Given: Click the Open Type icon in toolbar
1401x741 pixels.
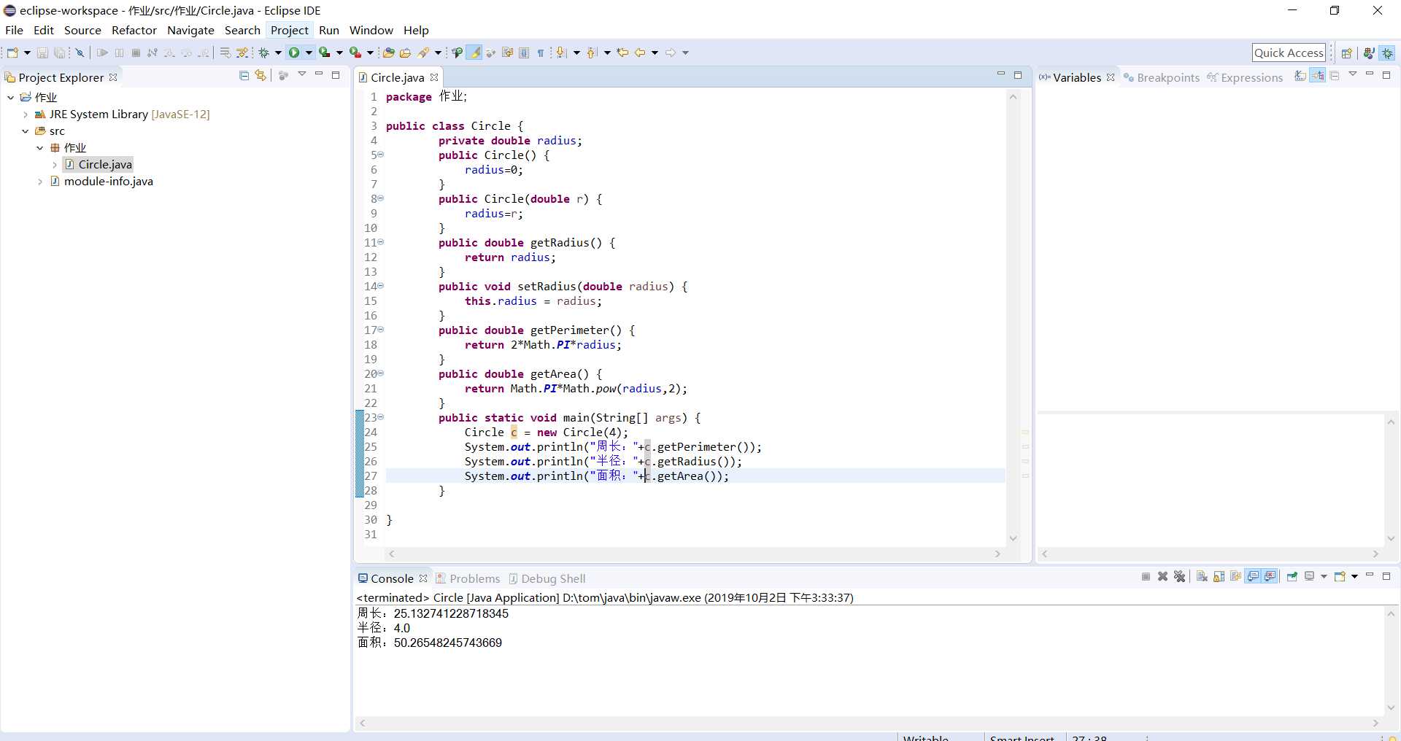Looking at the screenshot, I should point(389,53).
